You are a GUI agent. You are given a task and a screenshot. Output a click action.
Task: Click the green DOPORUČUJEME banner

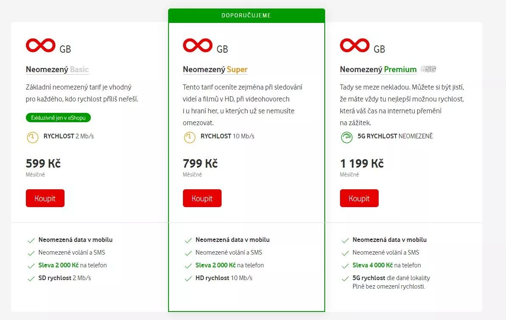pos(247,15)
